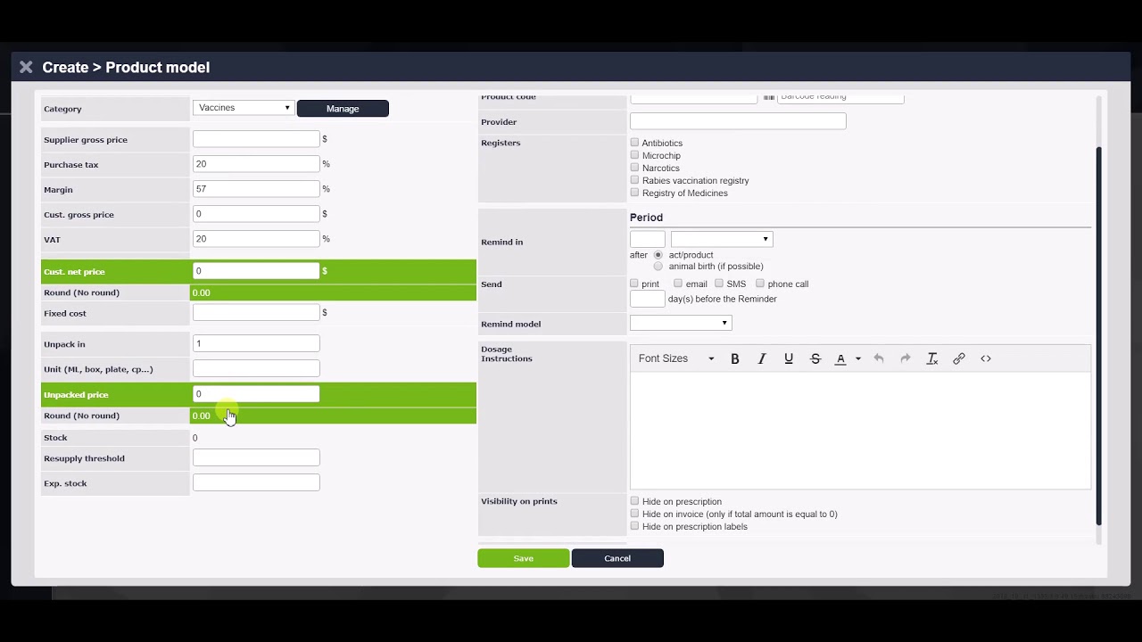Apply italic formatting in the text editor
The image size is (1142, 642).
761,358
